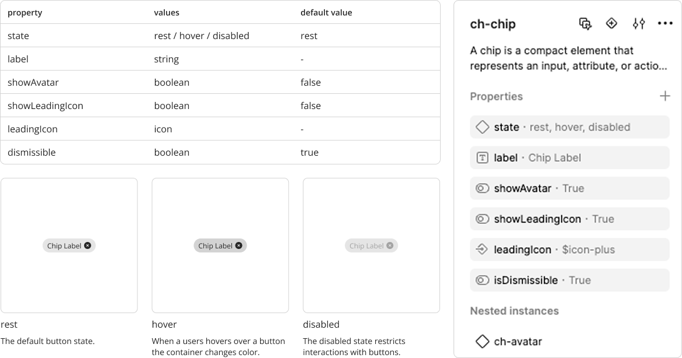Open the state variant property row

click(x=569, y=127)
